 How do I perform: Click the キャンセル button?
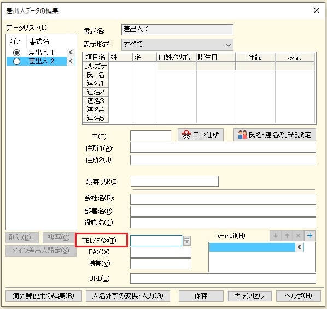pyautogui.click(x=250, y=296)
